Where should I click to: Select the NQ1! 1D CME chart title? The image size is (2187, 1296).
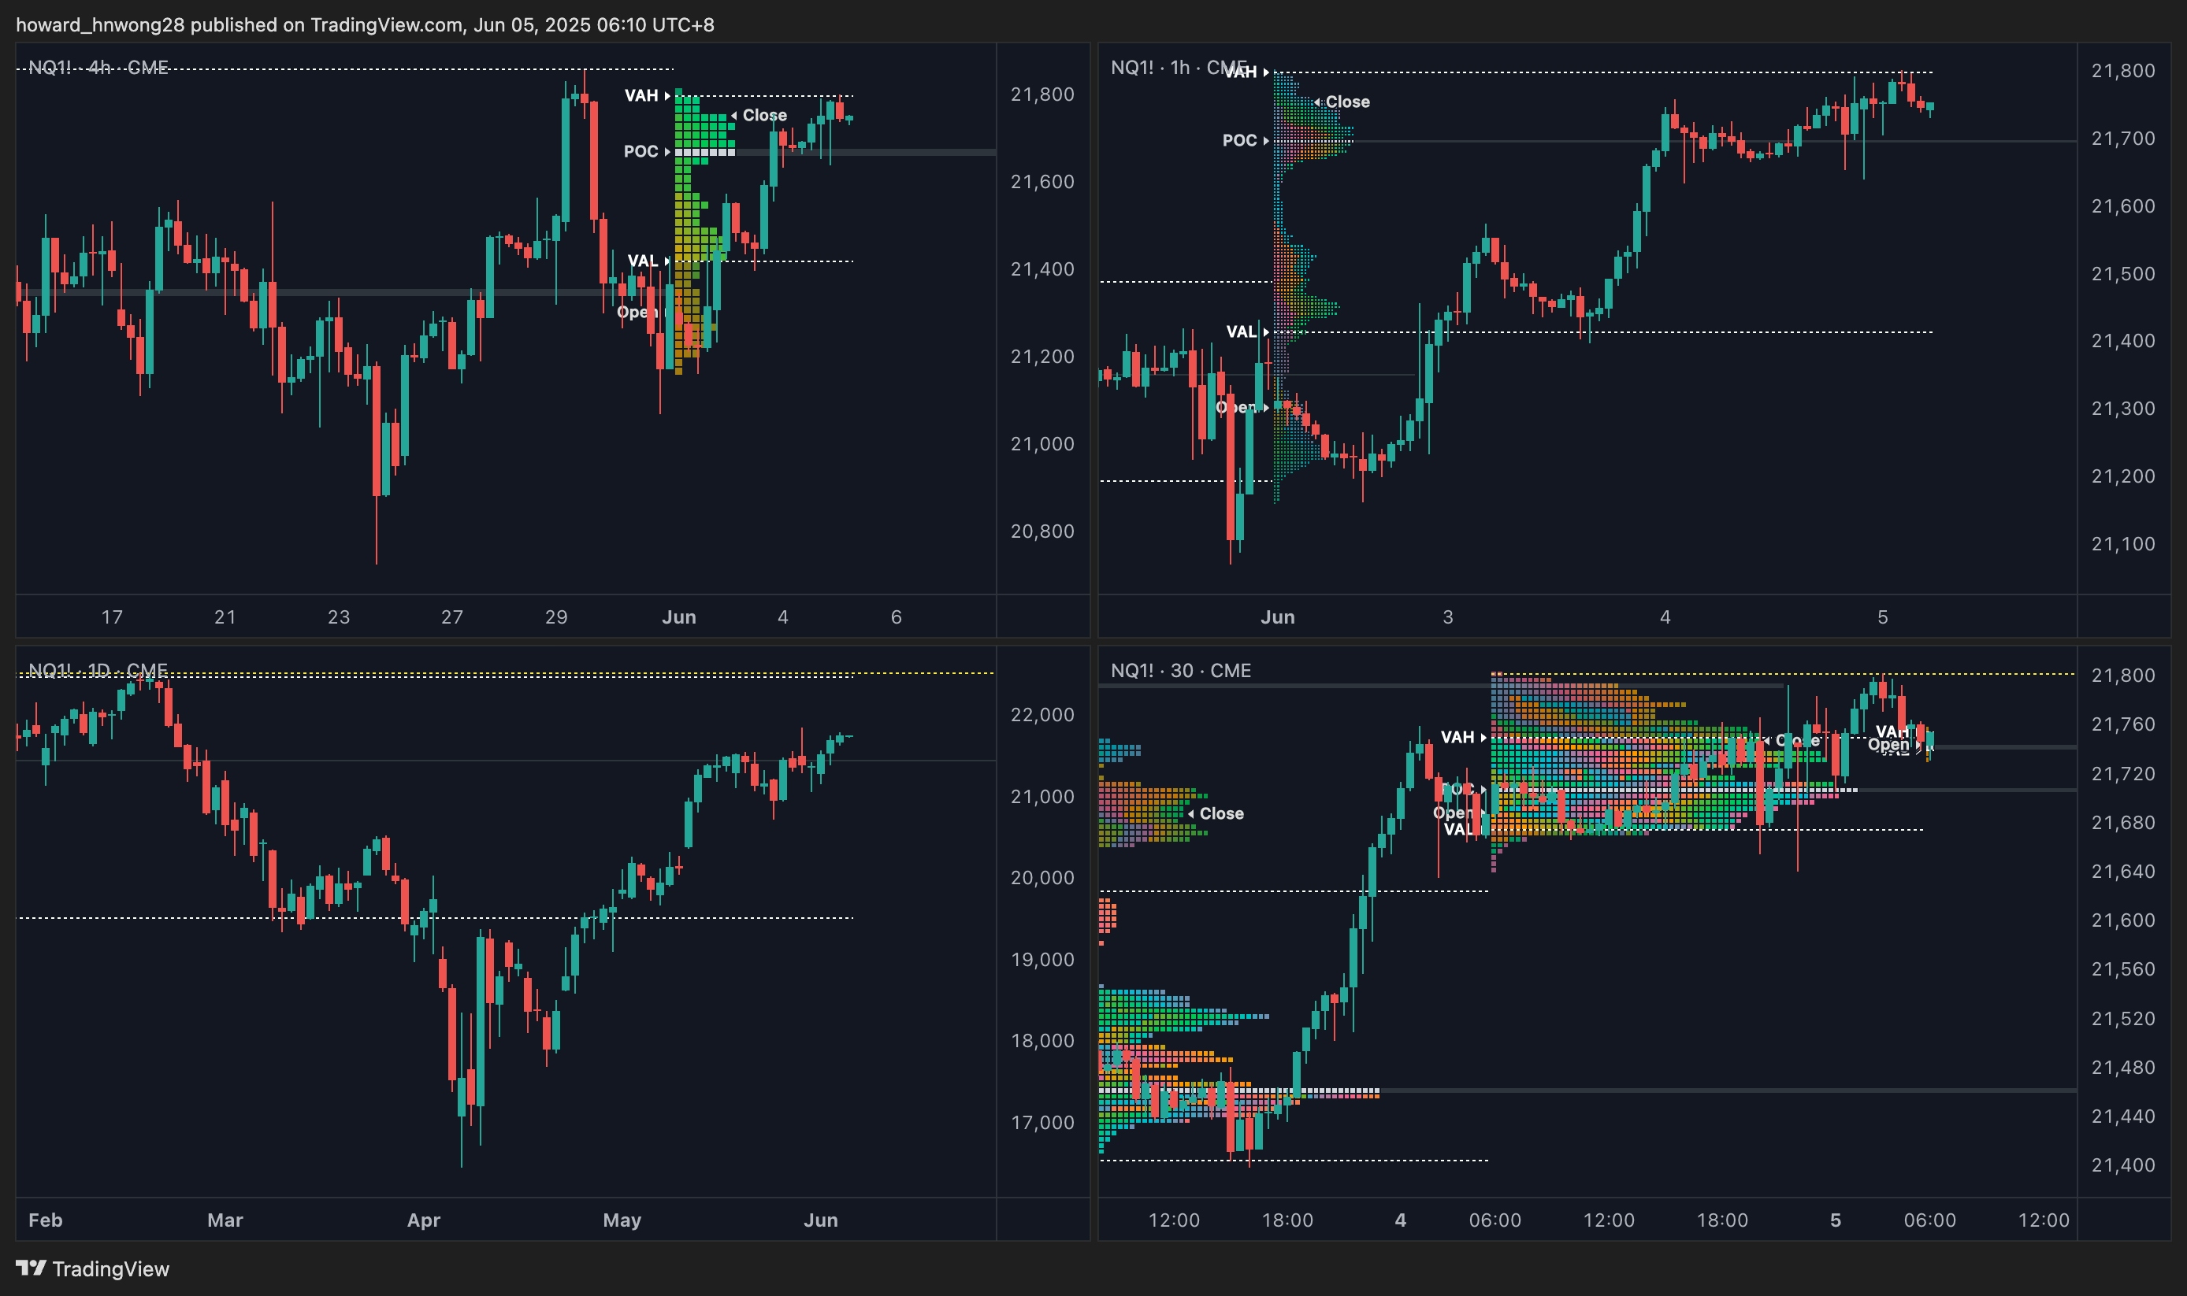pyautogui.click(x=97, y=670)
